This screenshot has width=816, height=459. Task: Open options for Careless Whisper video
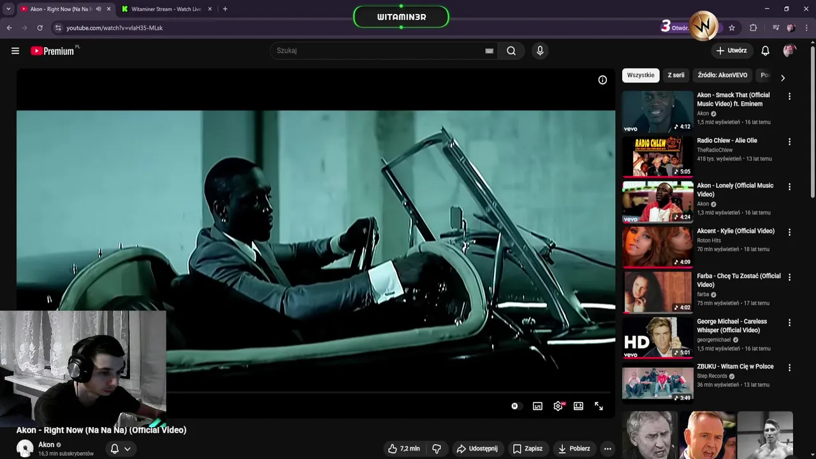[x=789, y=323]
